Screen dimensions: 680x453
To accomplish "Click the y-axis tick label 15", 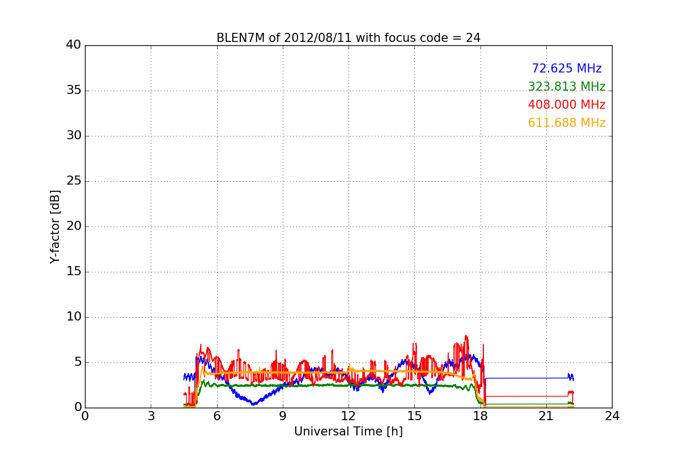I will (x=73, y=272).
